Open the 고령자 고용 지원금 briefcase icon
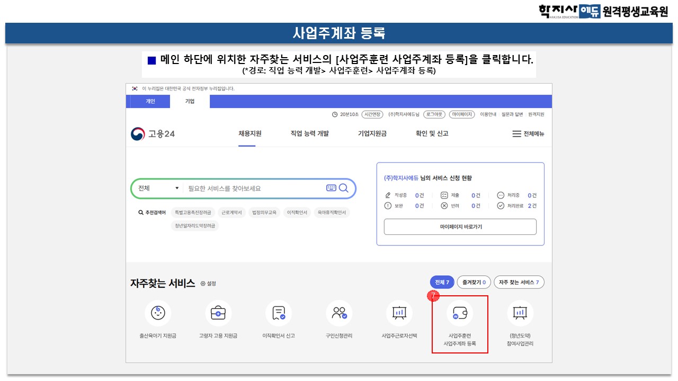This screenshot has height=381, width=678. point(218,313)
